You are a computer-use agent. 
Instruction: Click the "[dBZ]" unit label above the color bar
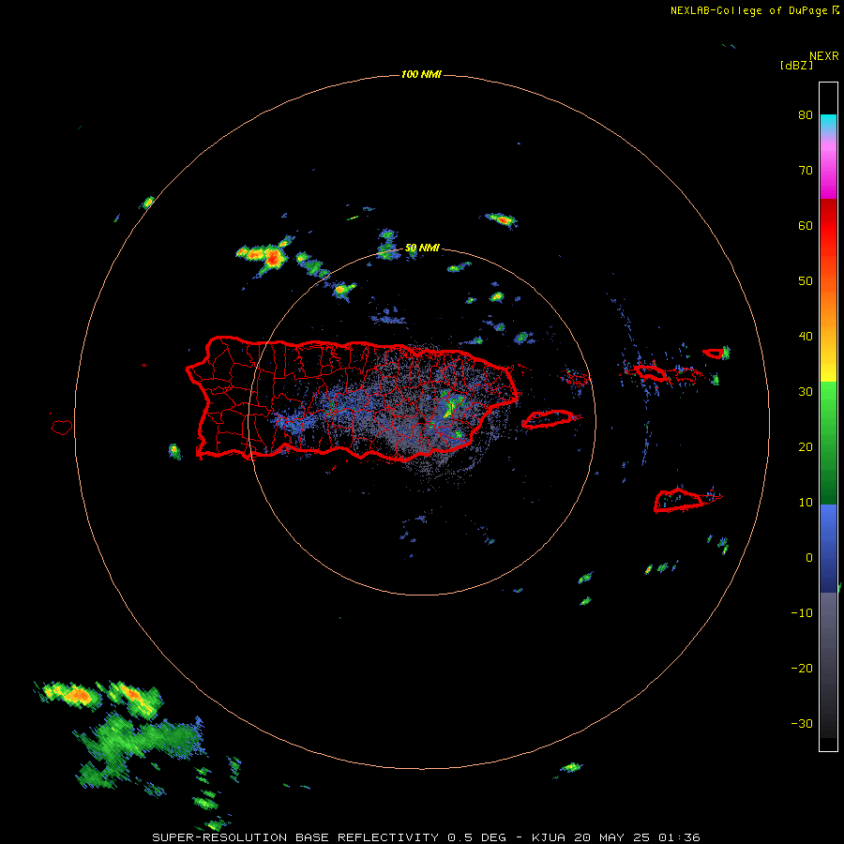click(x=796, y=65)
